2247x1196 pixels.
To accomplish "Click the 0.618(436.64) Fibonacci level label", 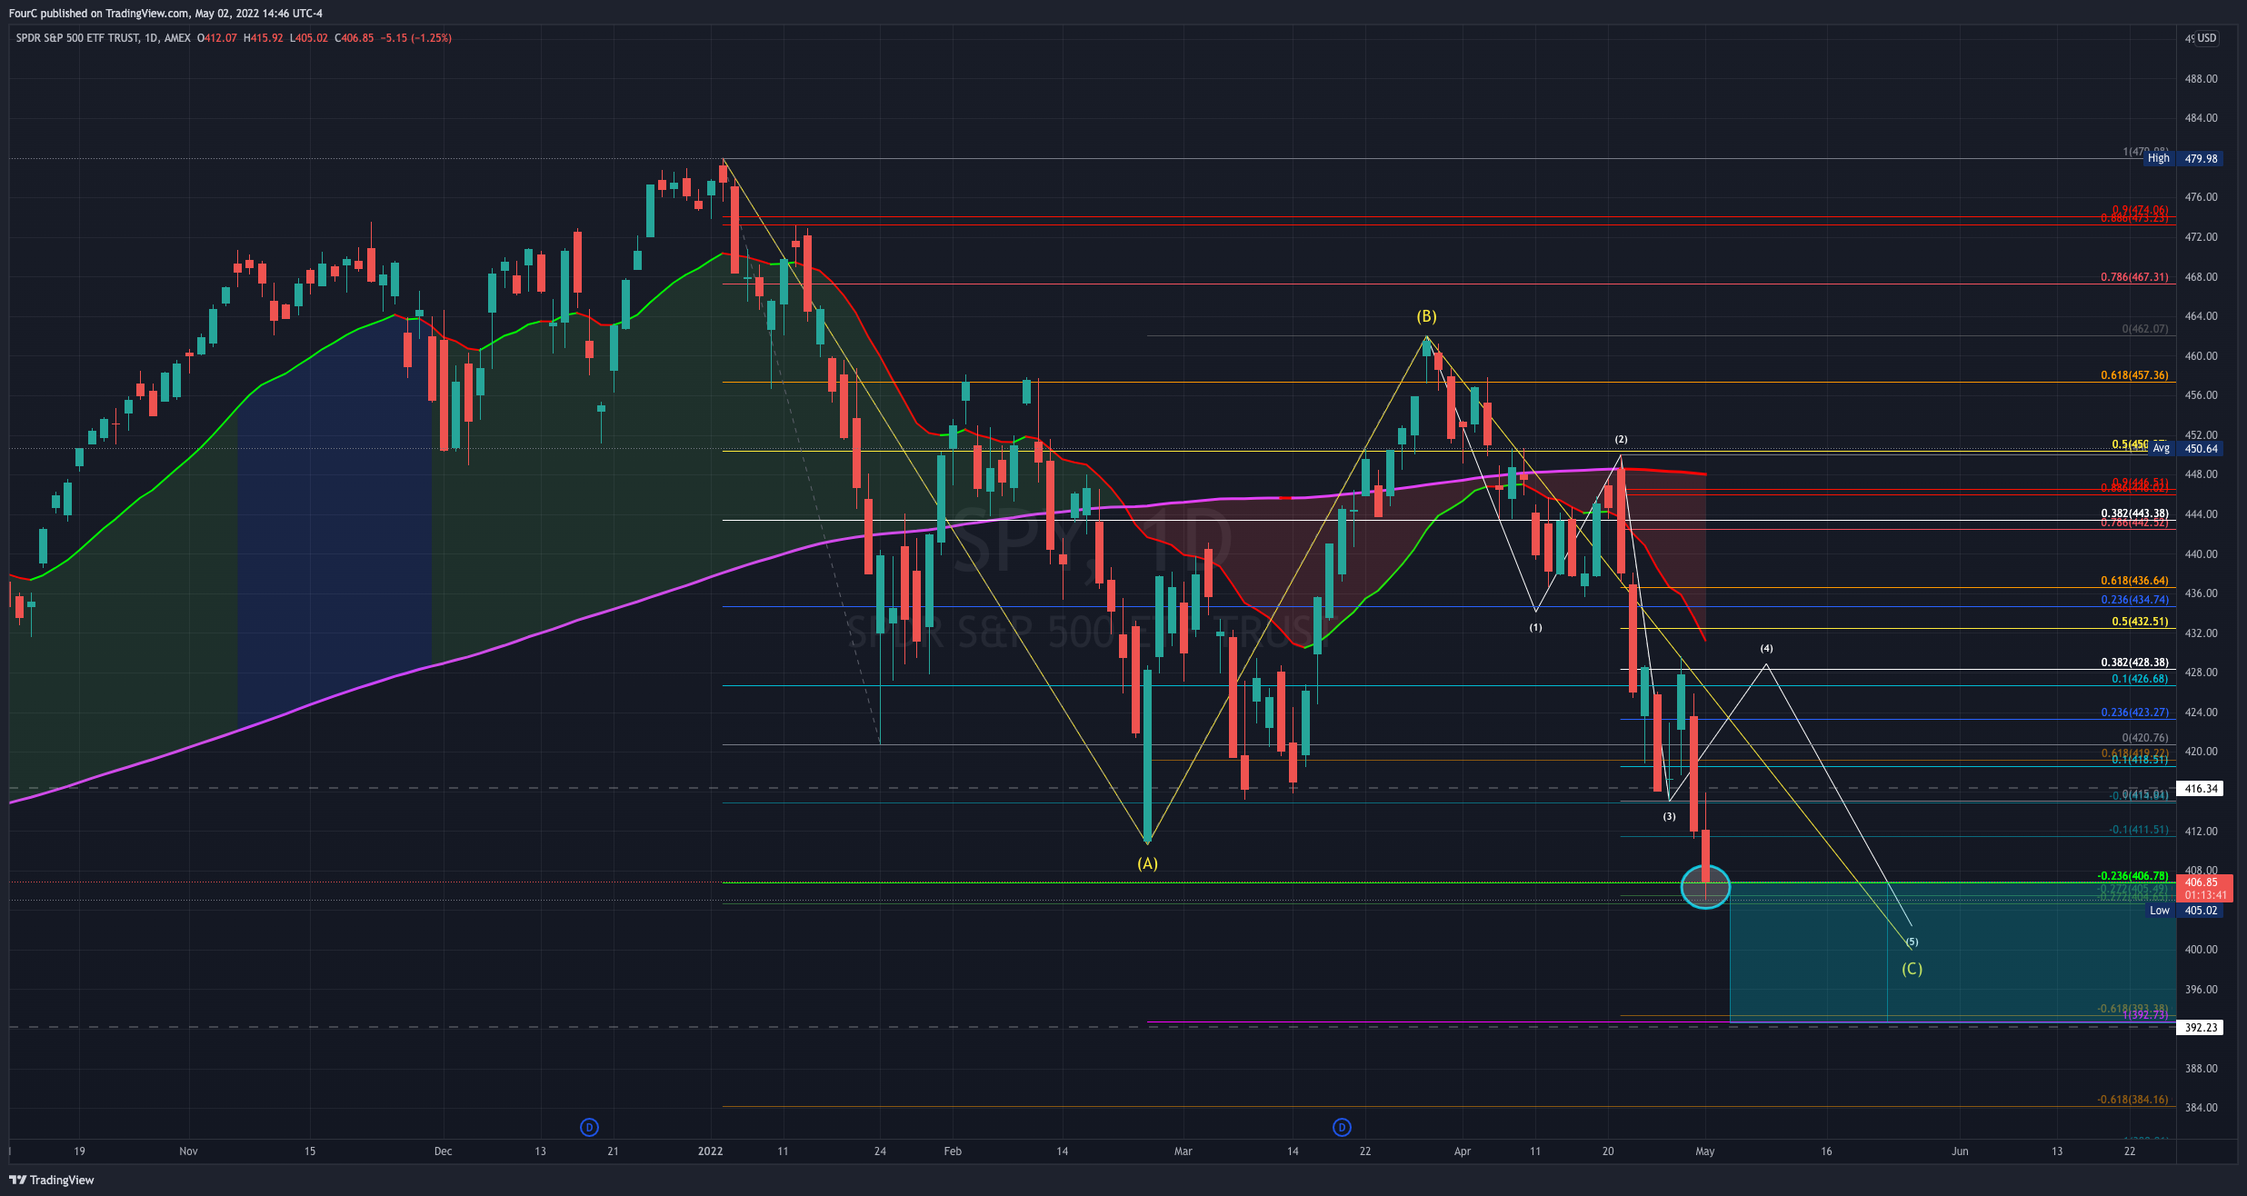I will (2134, 581).
